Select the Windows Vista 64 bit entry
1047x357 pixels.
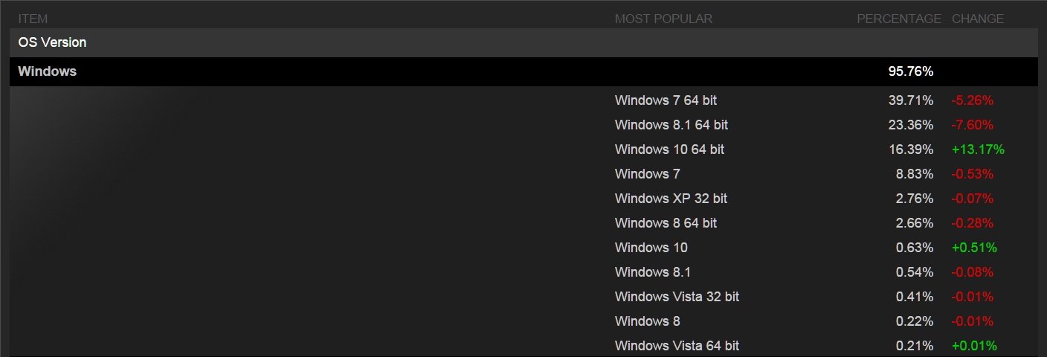677,346
